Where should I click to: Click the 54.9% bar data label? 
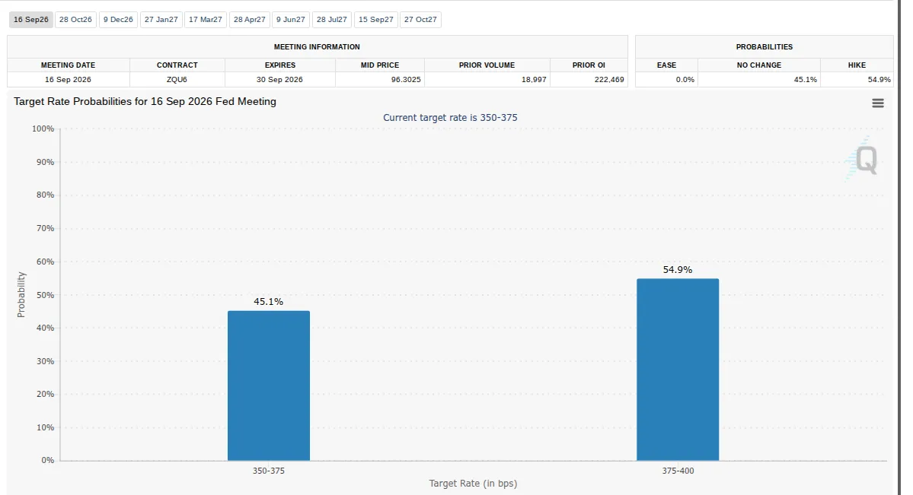[x=678, y=270]
